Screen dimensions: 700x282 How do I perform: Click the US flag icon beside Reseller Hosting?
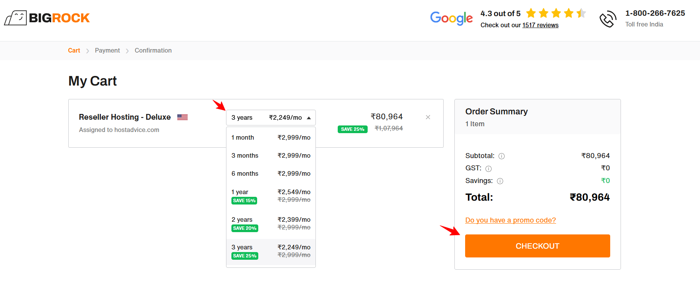(182, 117)
